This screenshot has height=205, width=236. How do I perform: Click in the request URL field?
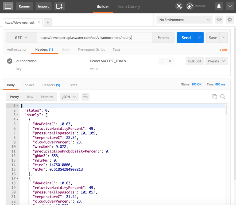point(95,38)
